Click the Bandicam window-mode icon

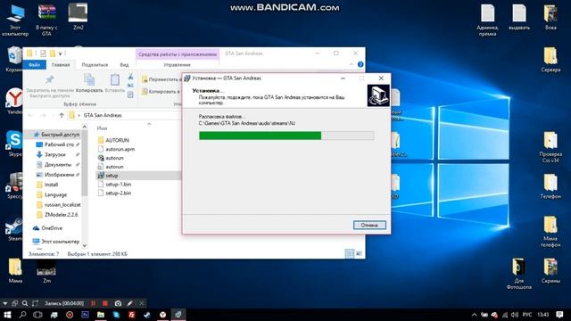click(x=14, y=303)
